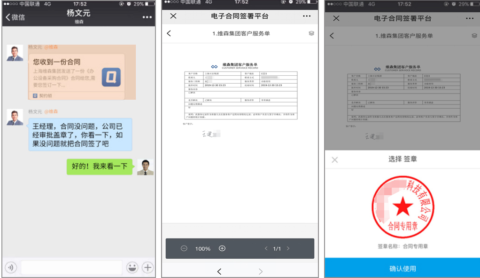The width and height of the screenshot is (480, 278).
Task: Focus the chat message input field
Action: coord(72,268)
